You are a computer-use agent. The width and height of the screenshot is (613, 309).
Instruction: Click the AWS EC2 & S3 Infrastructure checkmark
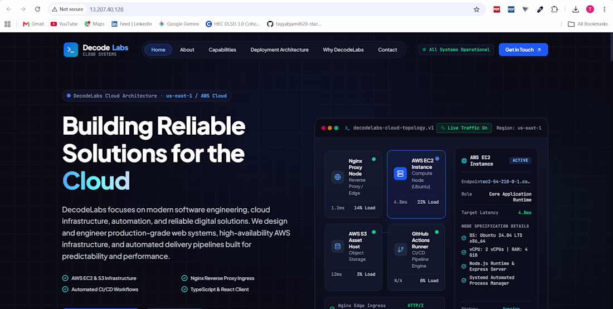[65, 278]
